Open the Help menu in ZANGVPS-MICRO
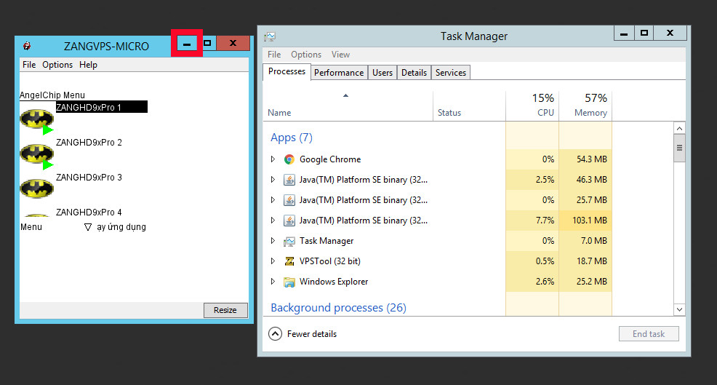Screen dimensions: 717x385 (88, 65)
